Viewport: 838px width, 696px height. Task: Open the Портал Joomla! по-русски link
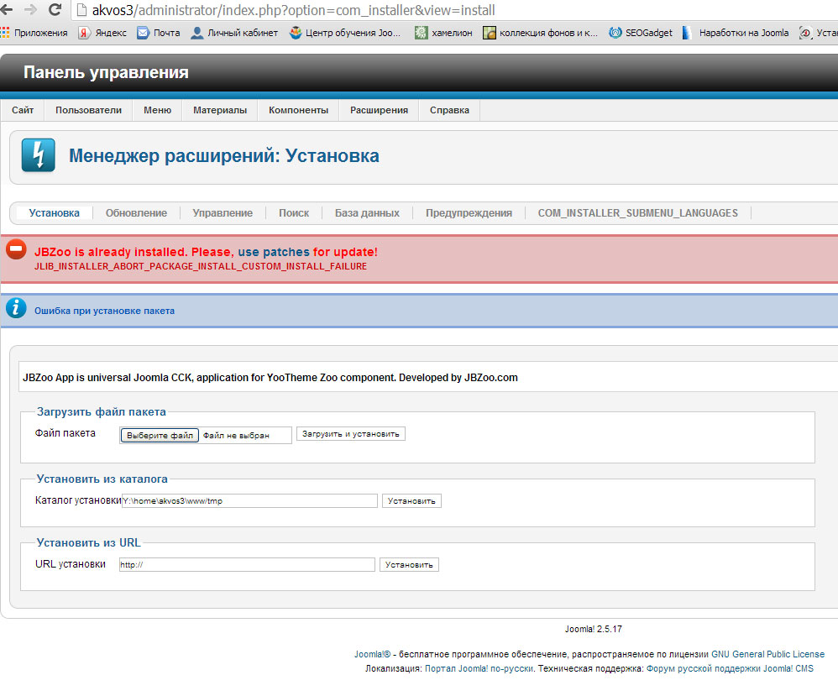coord(479,668)
